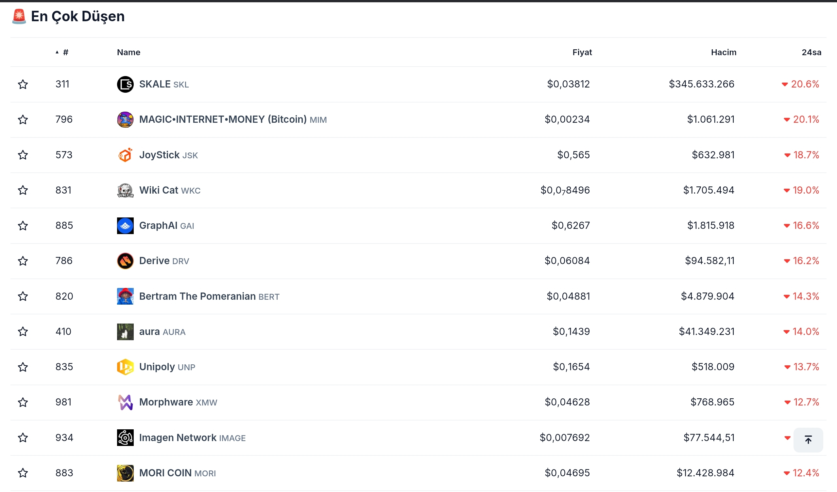Open the Bertram The Pomeranian link
Screen dimensions: 837x492
(197, 296)
